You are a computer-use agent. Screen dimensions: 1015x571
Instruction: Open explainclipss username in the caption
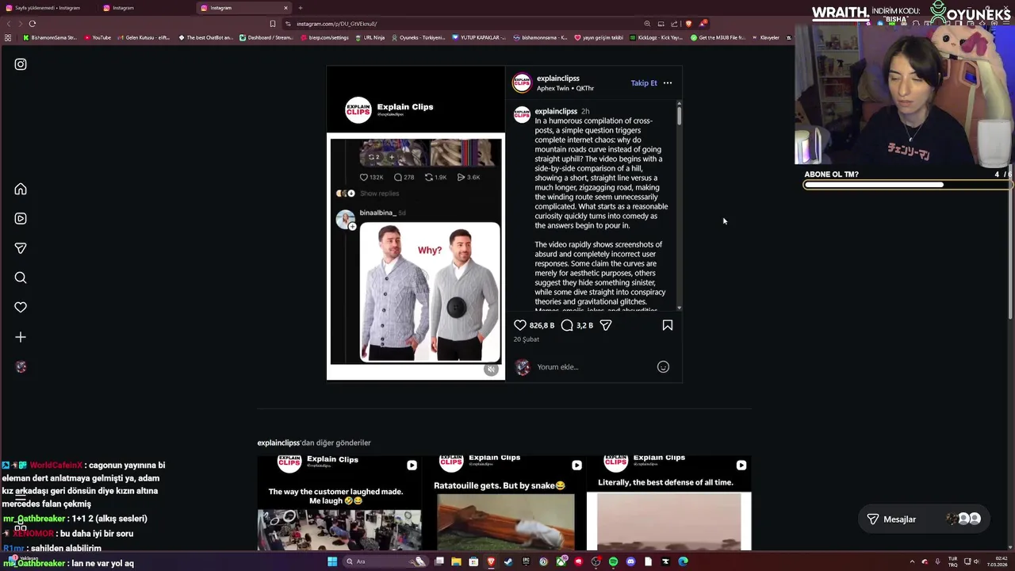pyautogui.click(x=556, y=111)
